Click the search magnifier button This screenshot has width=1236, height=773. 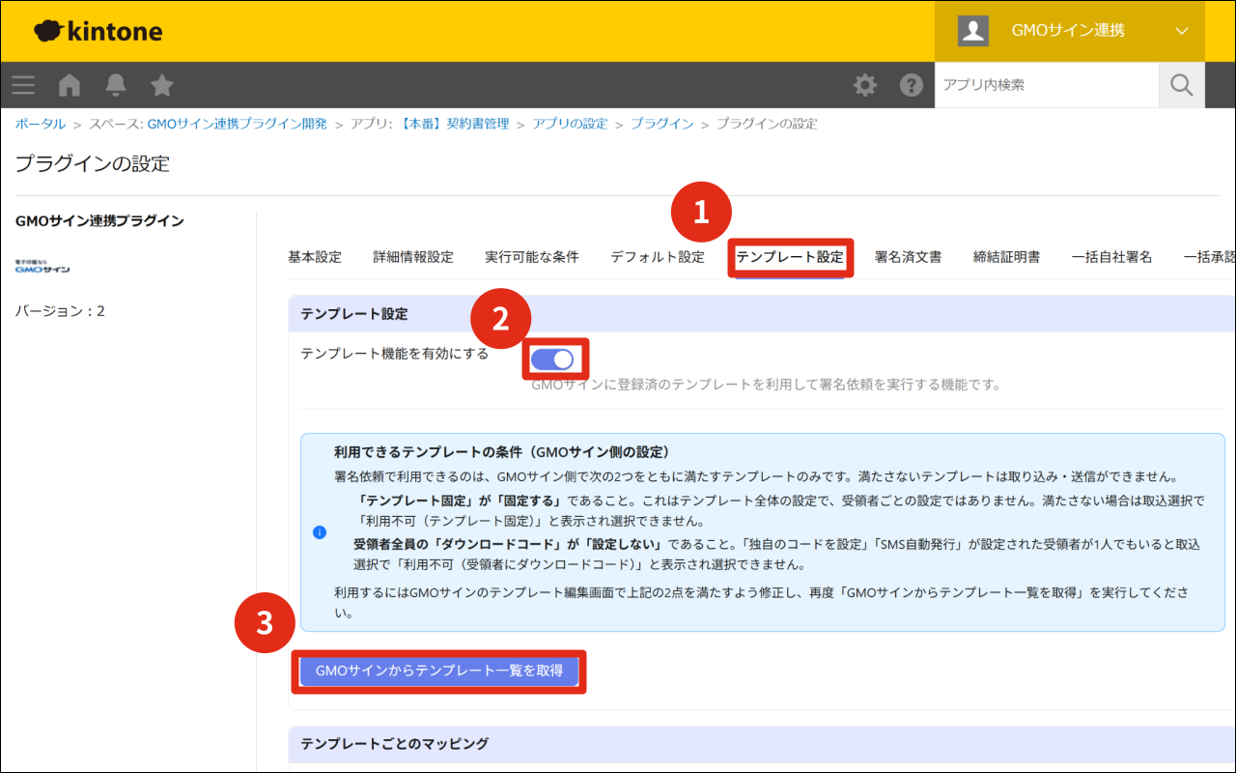[1182, 85]
